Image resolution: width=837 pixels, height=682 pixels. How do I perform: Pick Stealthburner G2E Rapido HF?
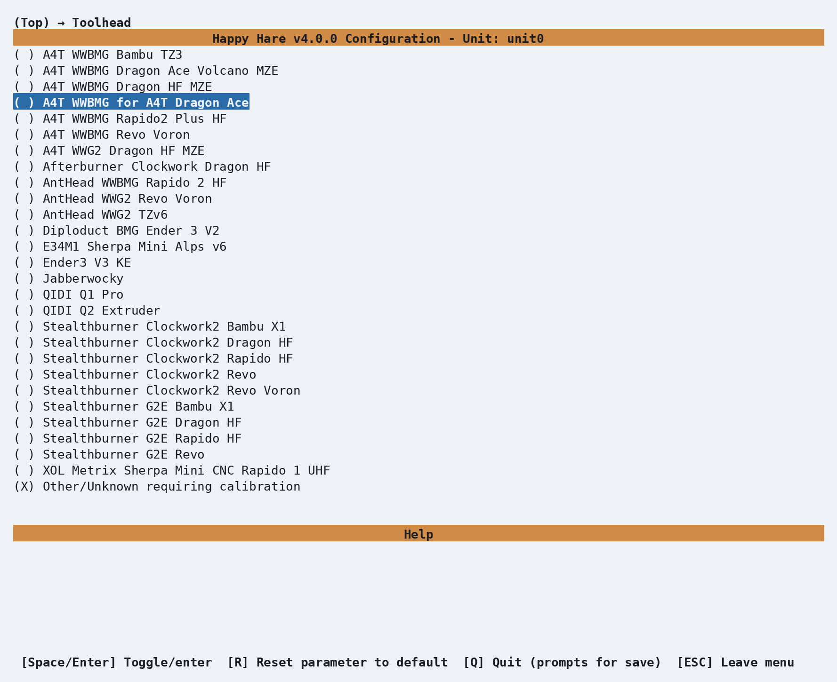point(128,438)
